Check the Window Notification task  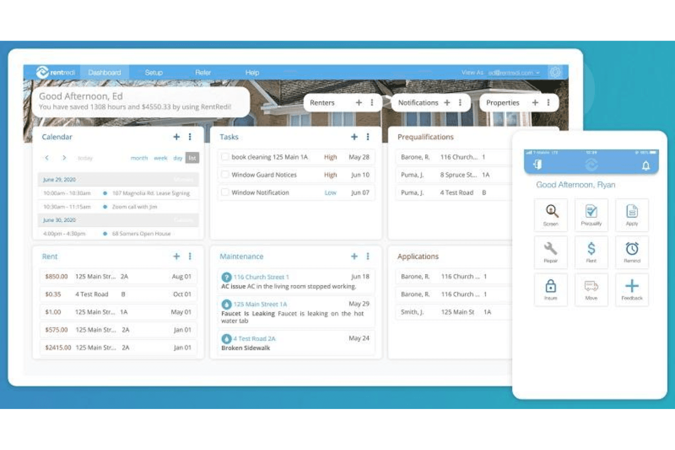pyautogui.click(x=225, y=192)
